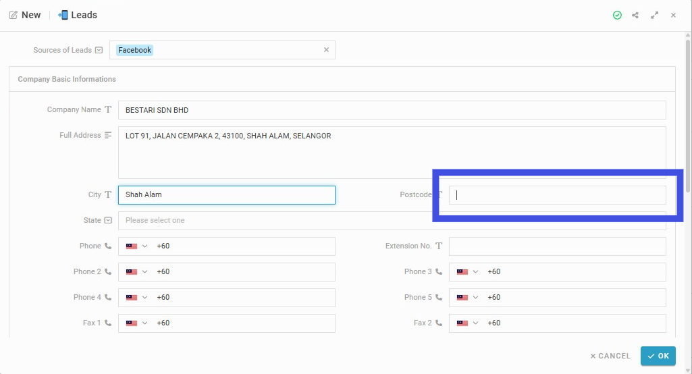Click the Cancel button

610,356
